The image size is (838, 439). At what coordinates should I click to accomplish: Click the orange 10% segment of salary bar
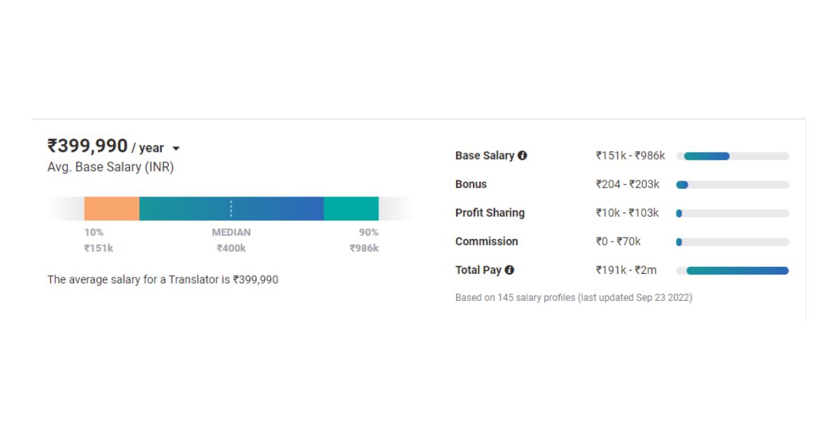coord(112,208)
